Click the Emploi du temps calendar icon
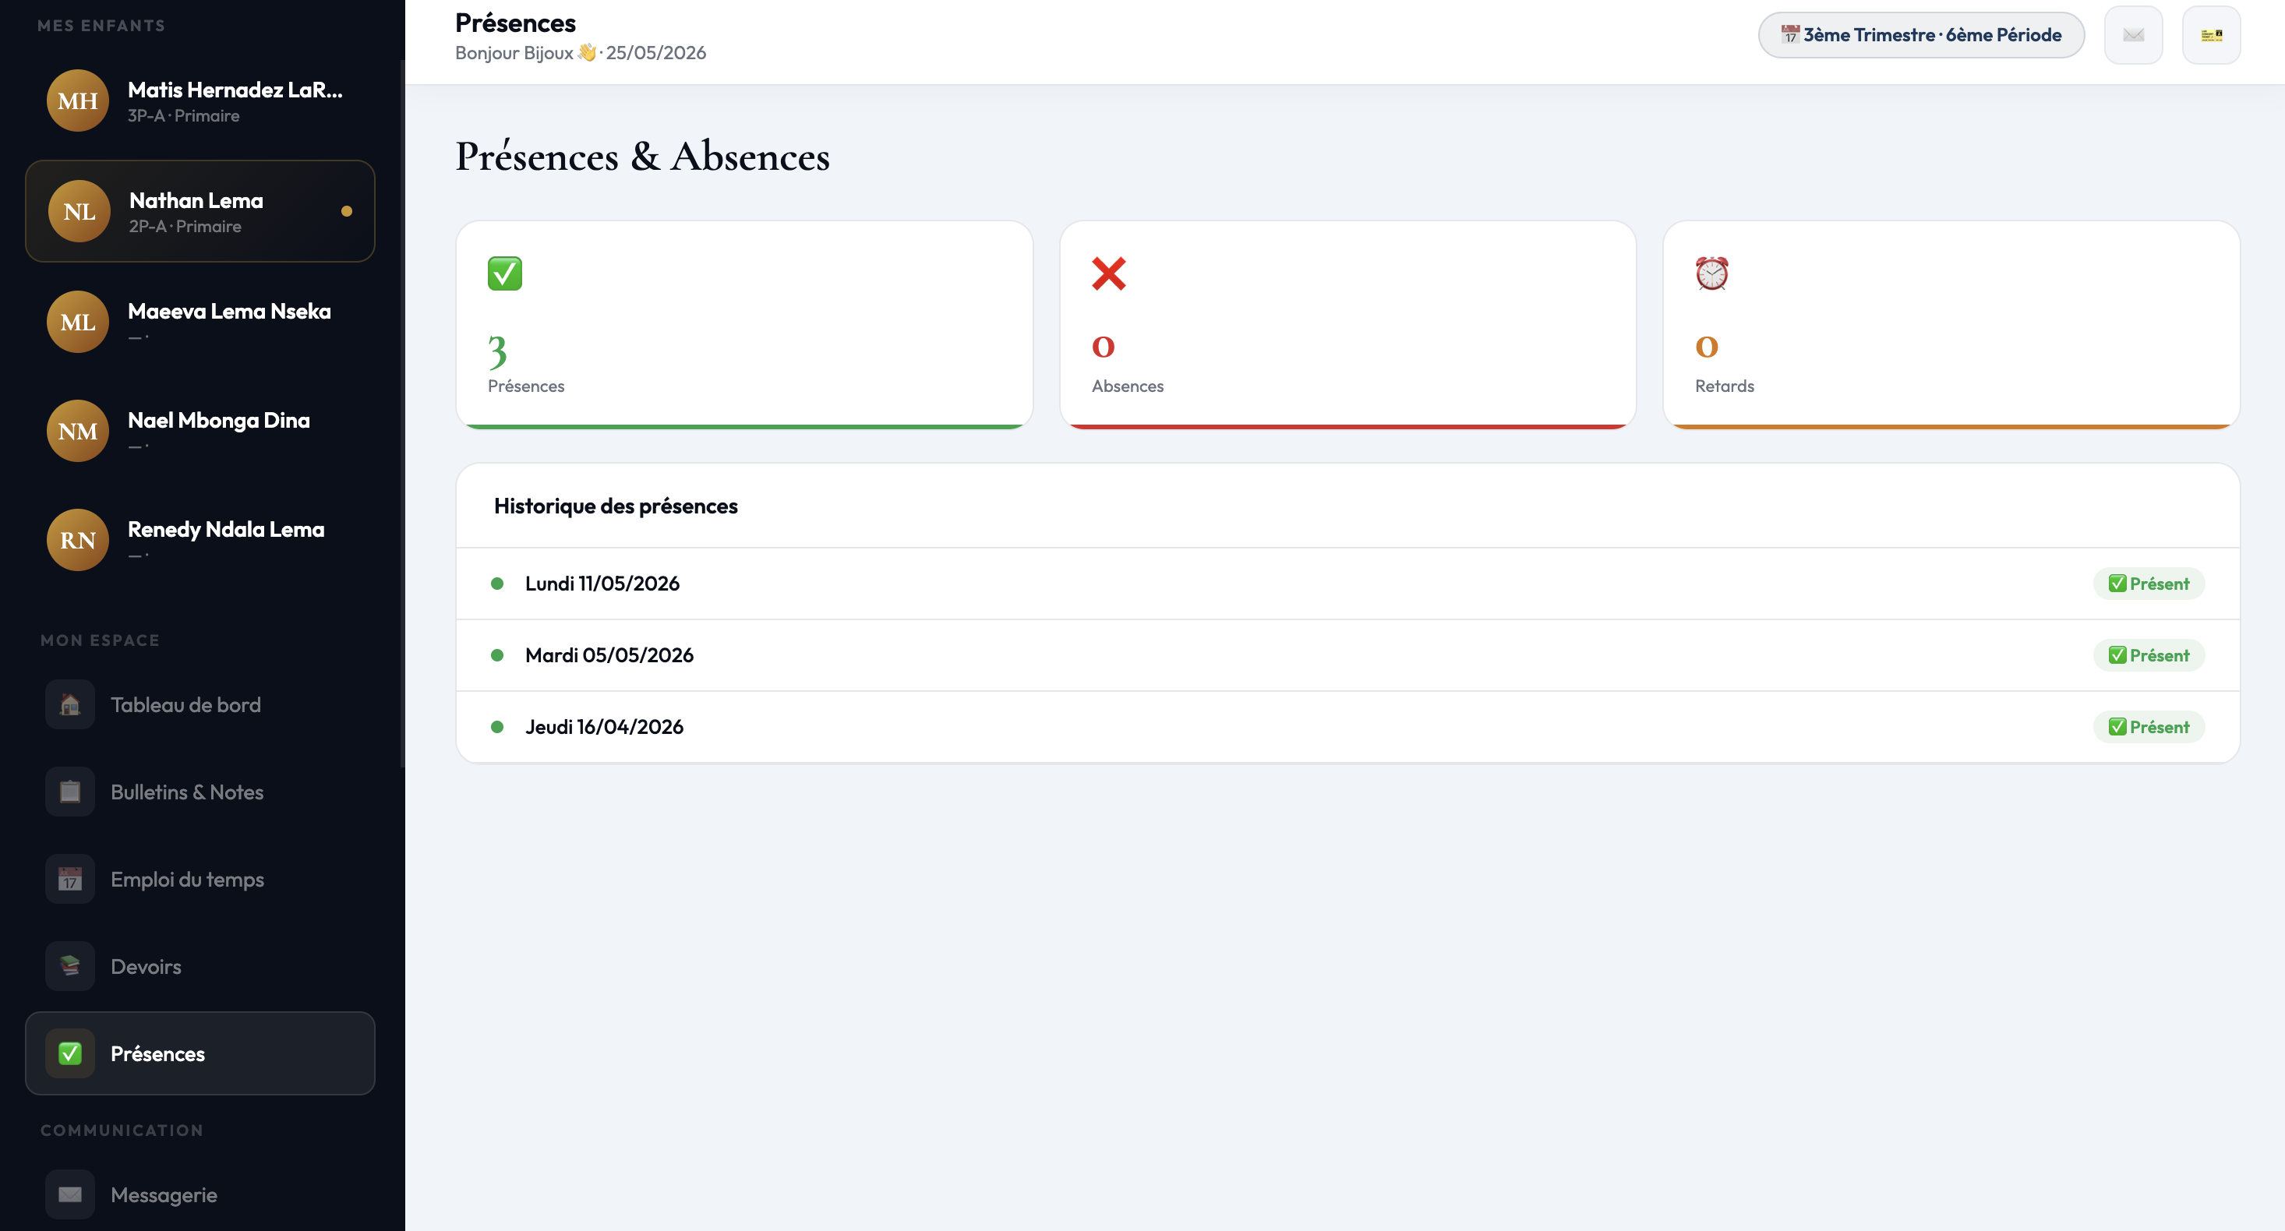The height and width of the screenshot is (1231, 2285). pyautogui.click(x=70, y=880)
